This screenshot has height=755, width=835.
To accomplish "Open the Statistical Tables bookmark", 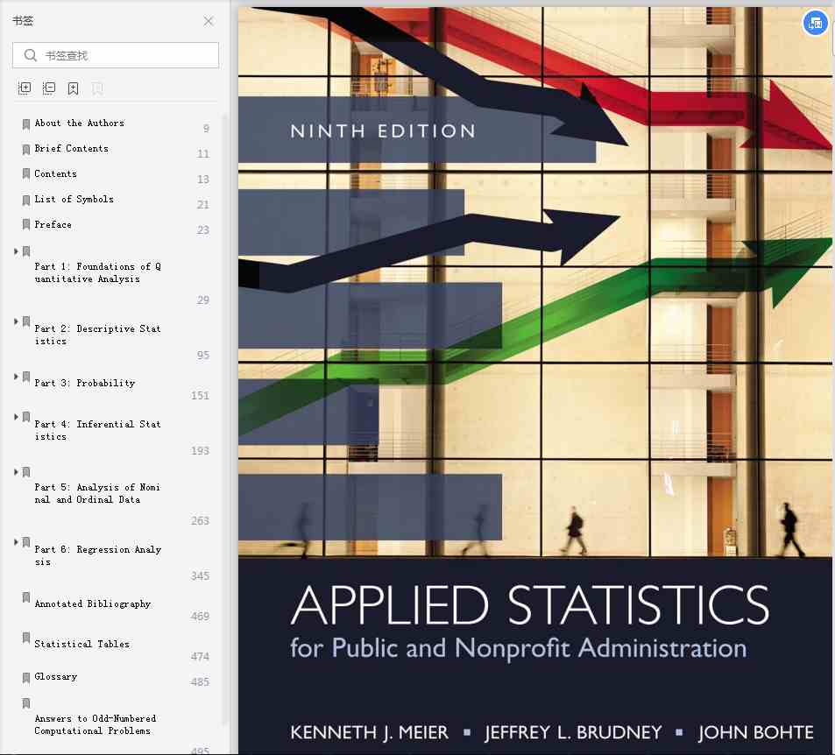I will point(82,645).
